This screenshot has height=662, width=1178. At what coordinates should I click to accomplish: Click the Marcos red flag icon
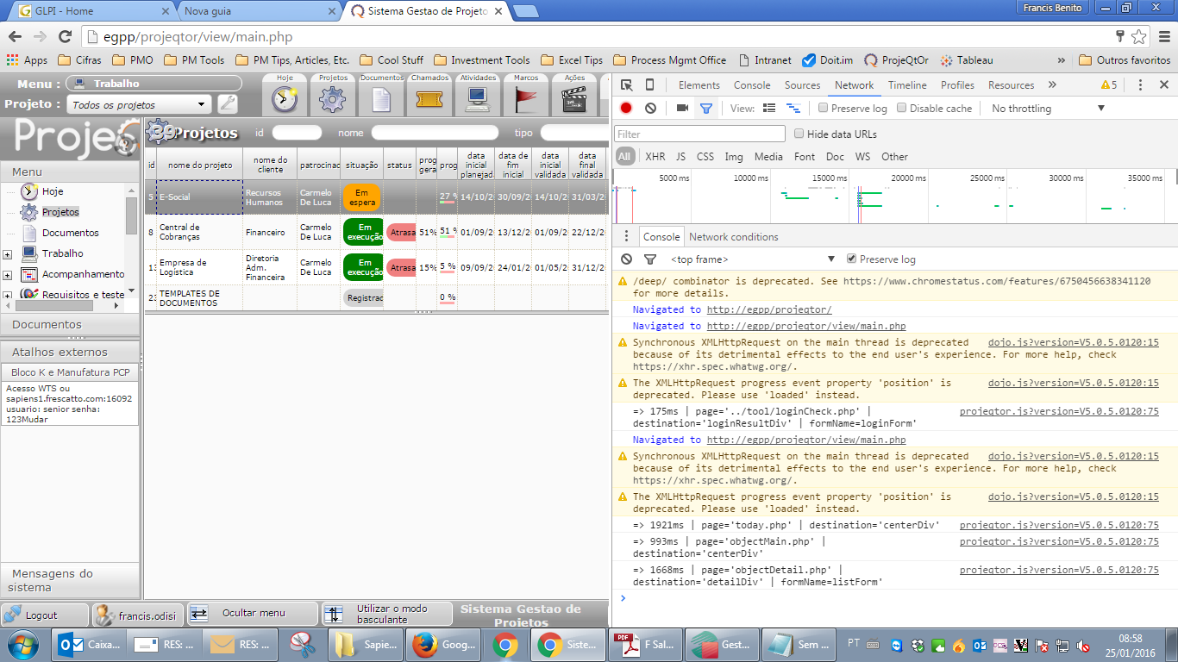(526, 99)
